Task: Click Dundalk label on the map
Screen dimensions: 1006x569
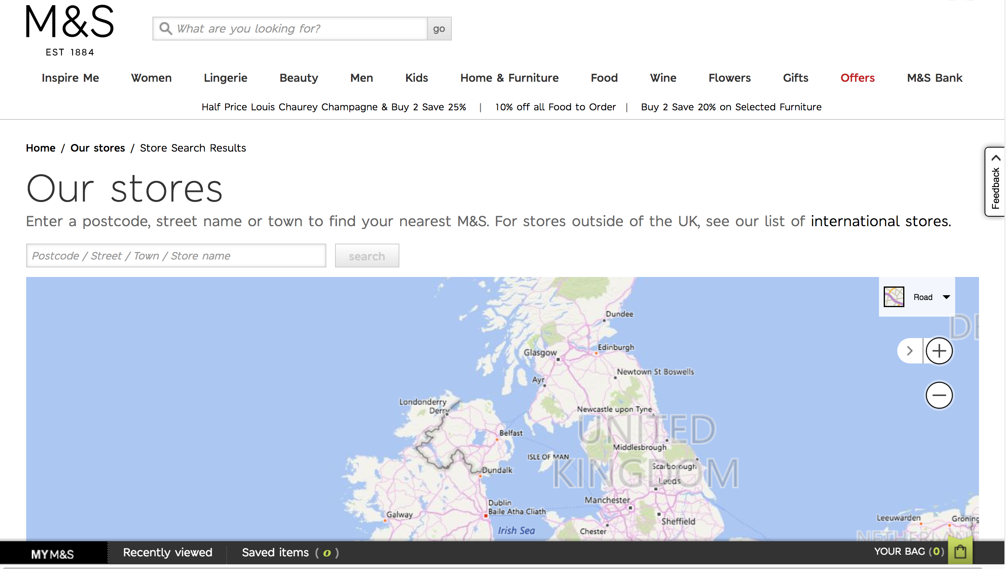Action: point(497,470)
